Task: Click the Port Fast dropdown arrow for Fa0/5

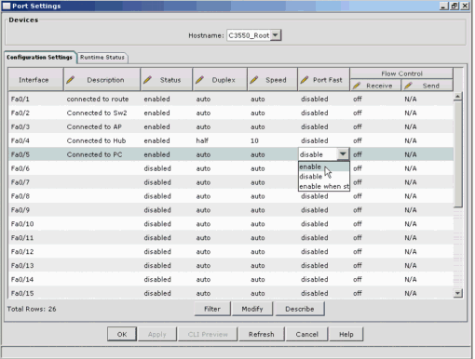Action: pyautogui.click(x=343, y=154)
